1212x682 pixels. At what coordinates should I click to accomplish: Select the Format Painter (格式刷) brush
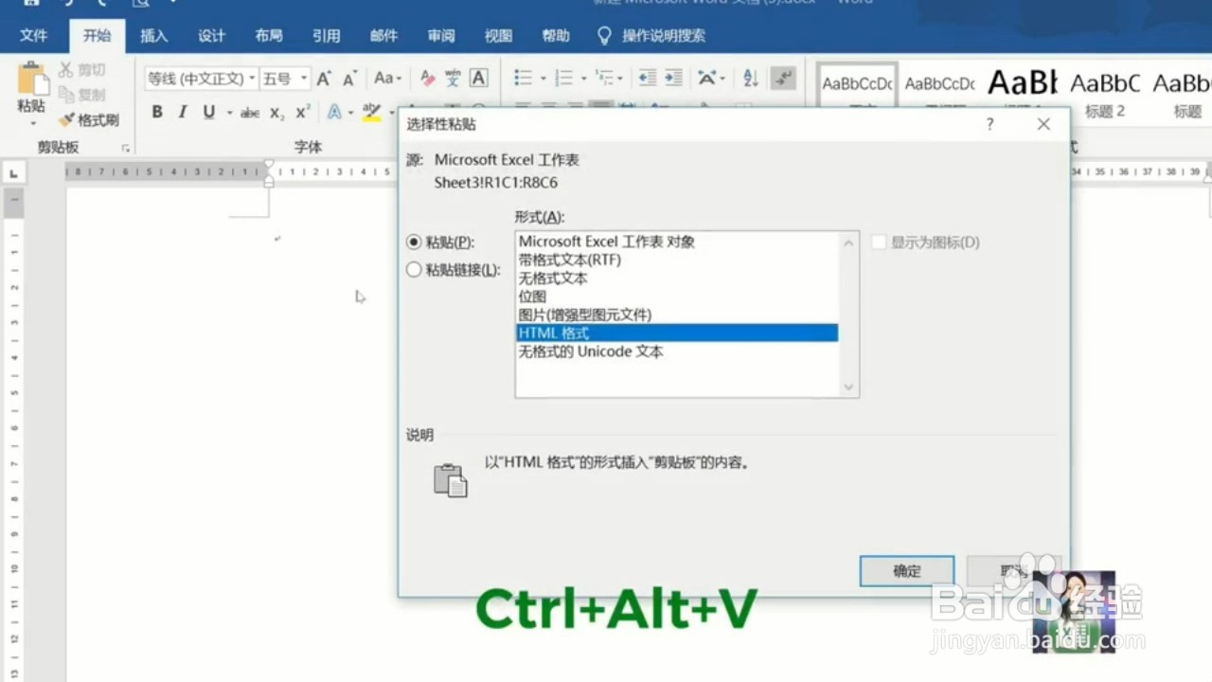(x=66, y=120)
